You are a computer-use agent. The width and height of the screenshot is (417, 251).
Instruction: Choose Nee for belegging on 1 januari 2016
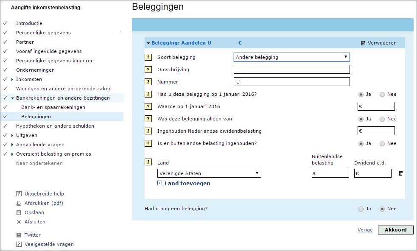tap(382, 95)
